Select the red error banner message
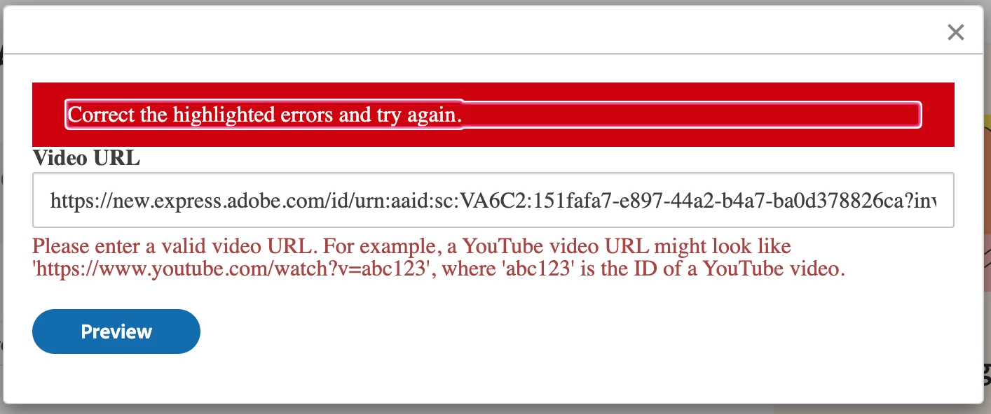The width and height of the screenshot is (991, 414). (493, 115)
